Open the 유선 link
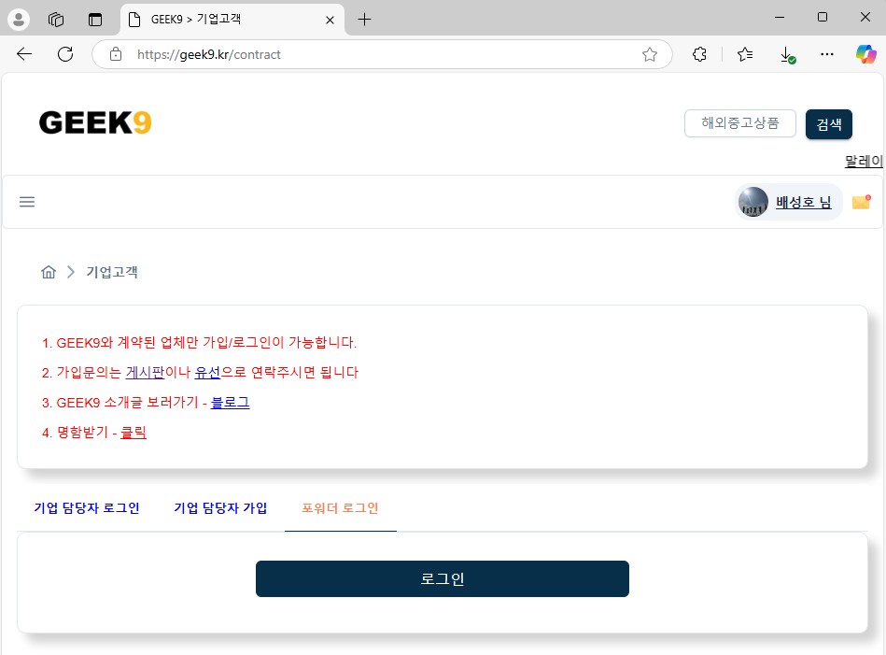The height and width of the screenshot is (655, 886). [207, 372]
